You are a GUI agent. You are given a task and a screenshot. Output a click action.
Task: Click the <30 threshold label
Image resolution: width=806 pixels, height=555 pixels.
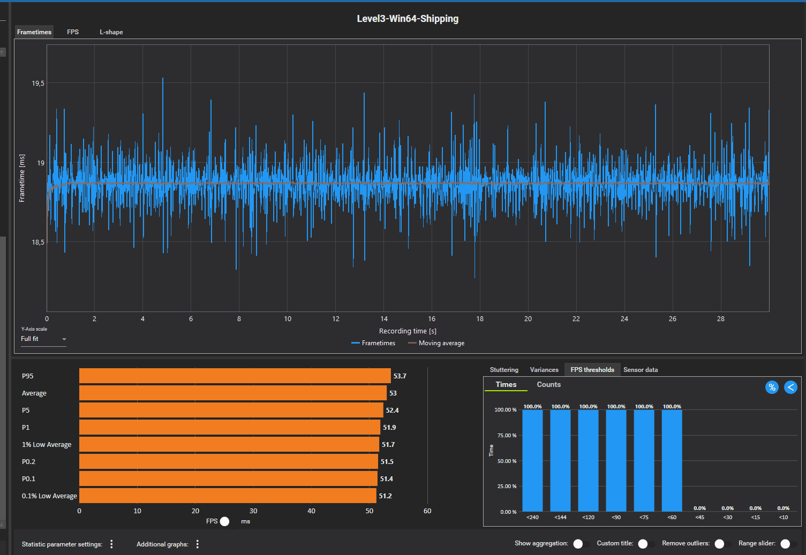click(x=727, y=517)
